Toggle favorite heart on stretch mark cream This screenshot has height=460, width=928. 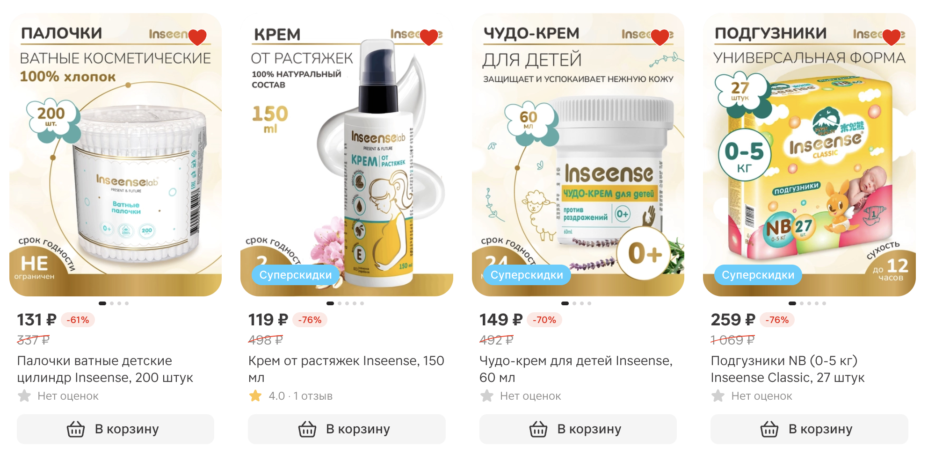click(429, 37)
